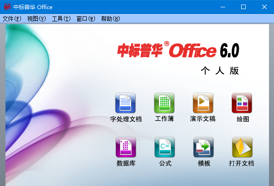Maximize the 中标普华 Office window

[243, 7]
